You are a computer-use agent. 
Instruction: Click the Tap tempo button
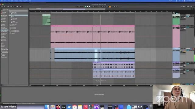(x=5, y=7)
